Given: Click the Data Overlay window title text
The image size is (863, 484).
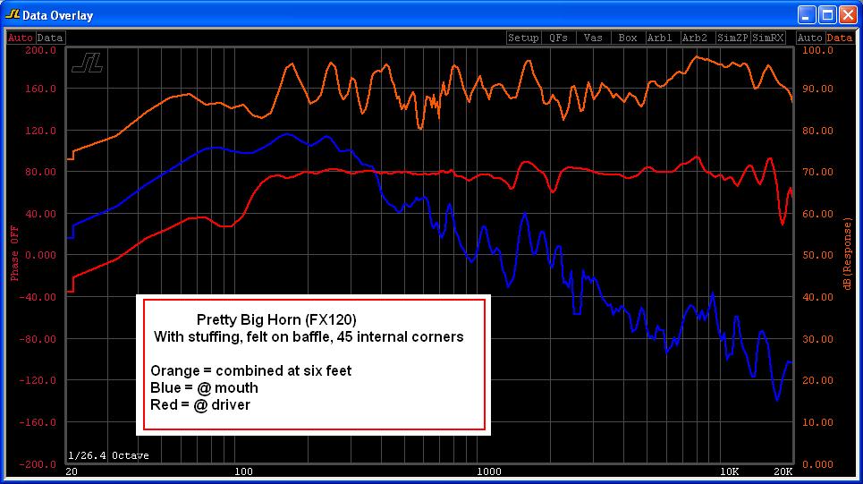Looking at the screenshot, I should (x=57, y=15).
